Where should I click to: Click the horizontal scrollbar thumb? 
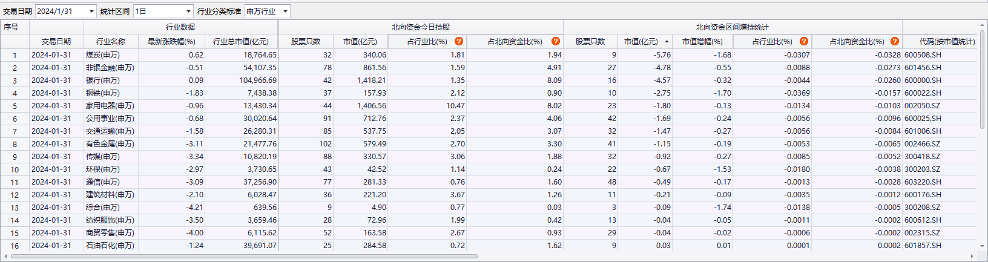tap(242, 256)
